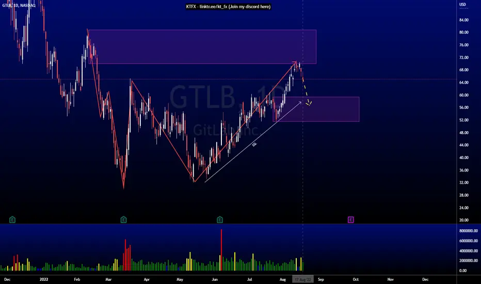Click the Apr label on time axis
481x284 pixels.
pyautogui.click(x=147, y=279)
